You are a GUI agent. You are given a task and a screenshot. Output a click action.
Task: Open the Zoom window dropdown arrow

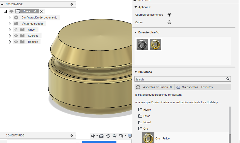125,136
